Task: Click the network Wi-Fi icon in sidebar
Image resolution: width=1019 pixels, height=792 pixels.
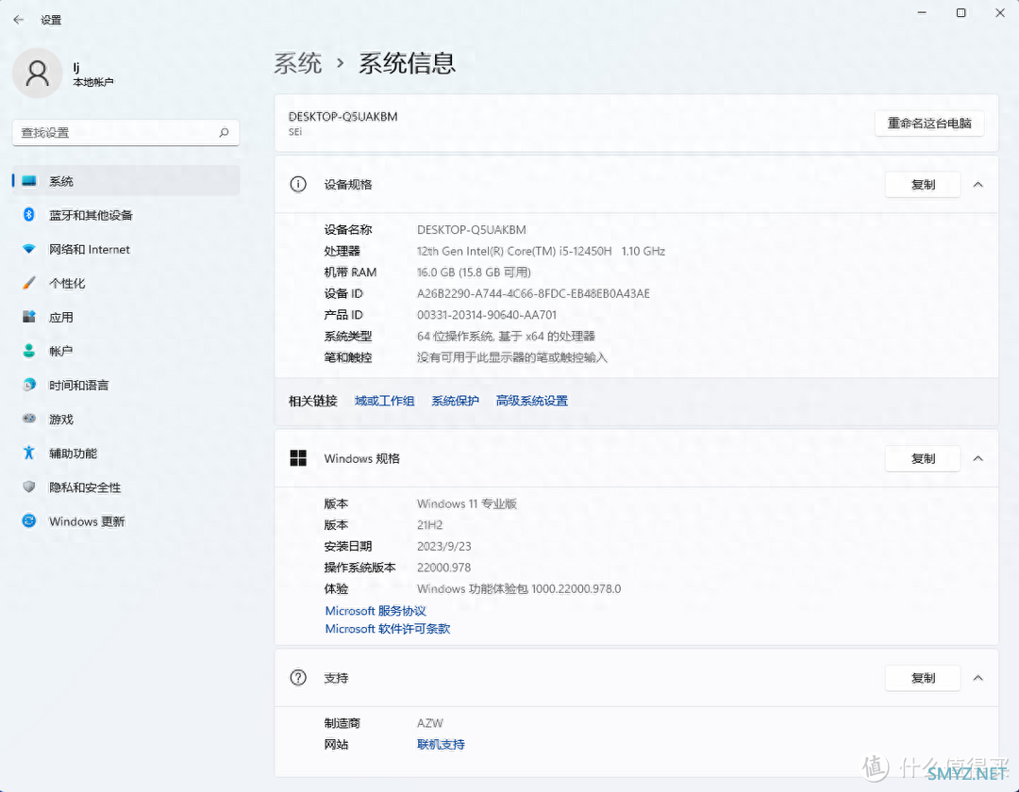Action: click(x=28, y=249)
